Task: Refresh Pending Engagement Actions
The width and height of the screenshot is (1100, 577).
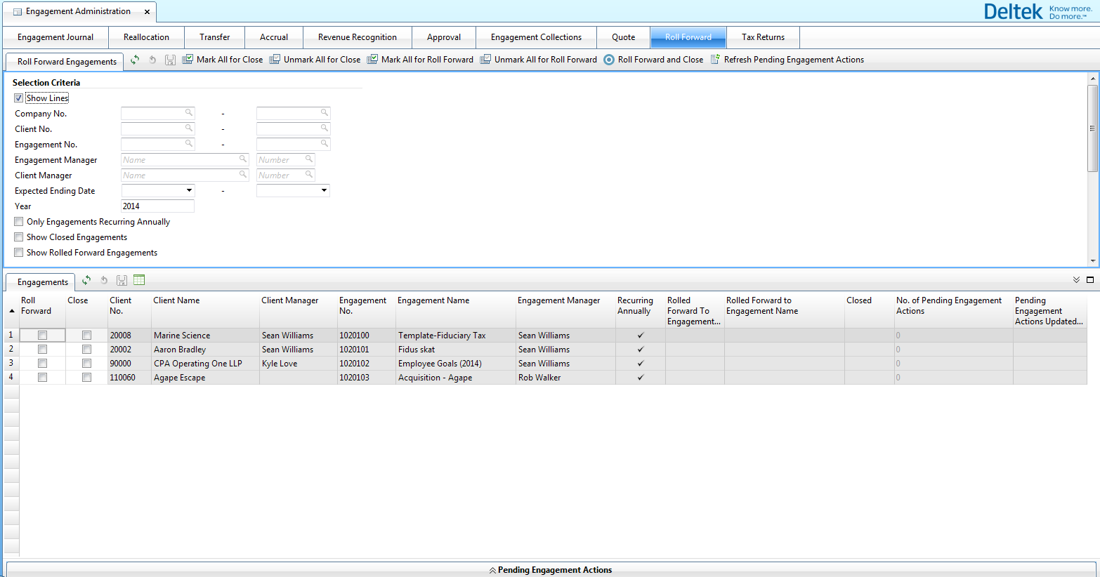Action: 715,60
